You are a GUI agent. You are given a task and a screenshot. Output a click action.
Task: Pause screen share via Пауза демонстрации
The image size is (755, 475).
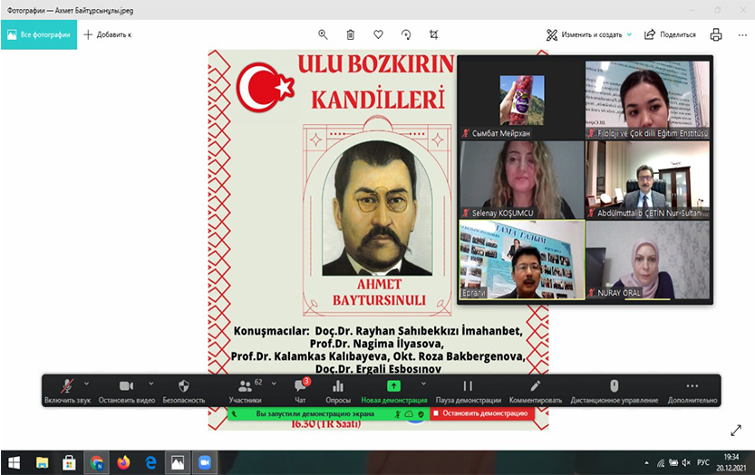[468, 389]
